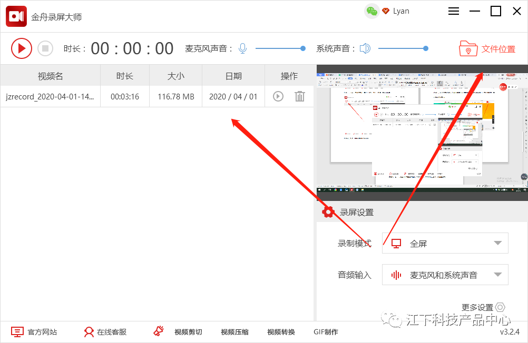Click the WeChat icon beside Lyan
The width and height of the screenshot is (528, 343).
(x=371, y=11)
